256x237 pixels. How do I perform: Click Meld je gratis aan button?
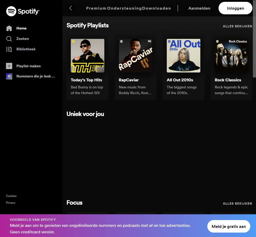[x=229, y=226]
